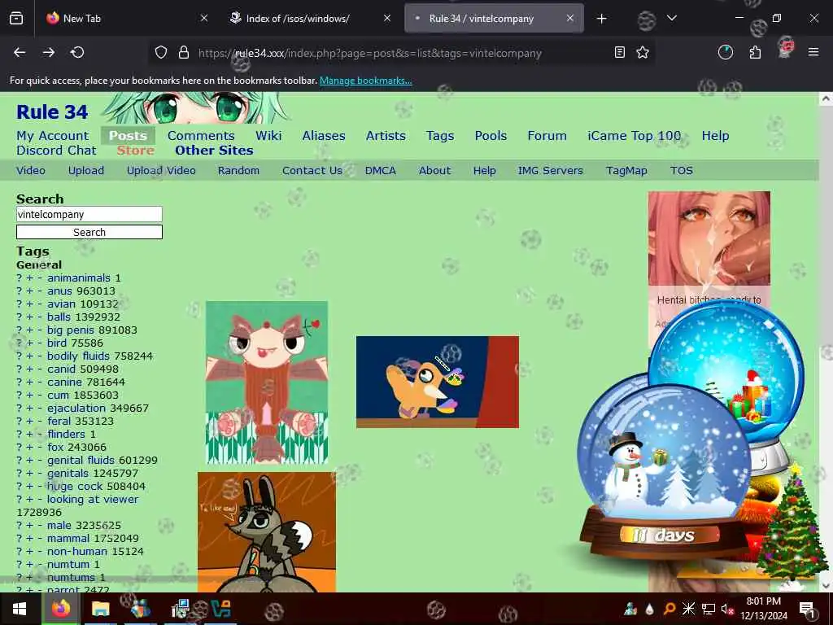Open the Comments navigation item
The width and height of the screenshot is (833, 625).
point(201,136)
